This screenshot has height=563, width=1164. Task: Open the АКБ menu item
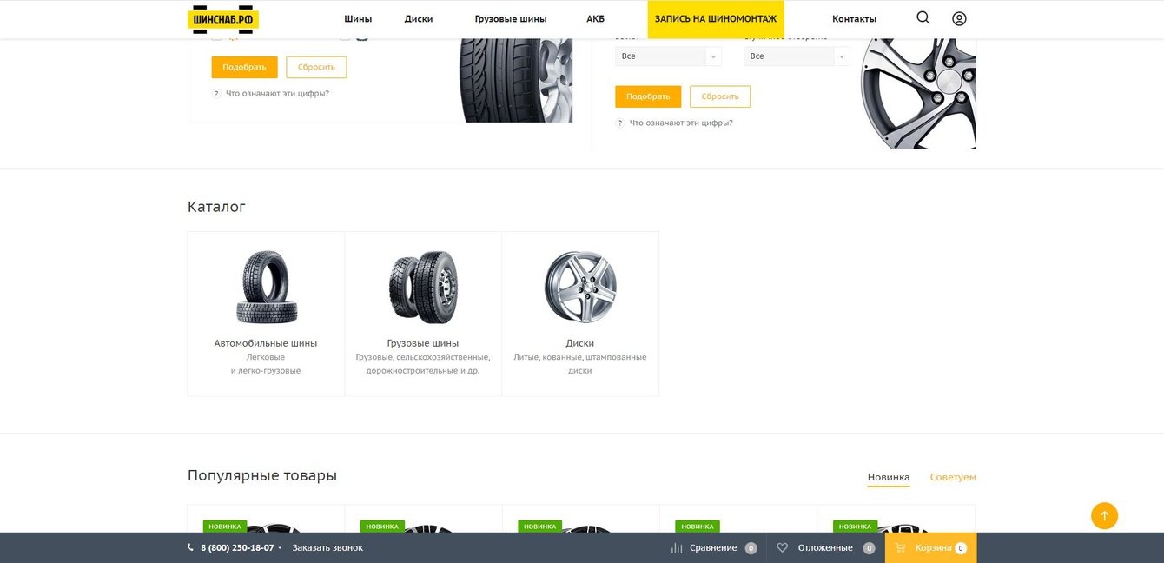click(x=595, y=19)
